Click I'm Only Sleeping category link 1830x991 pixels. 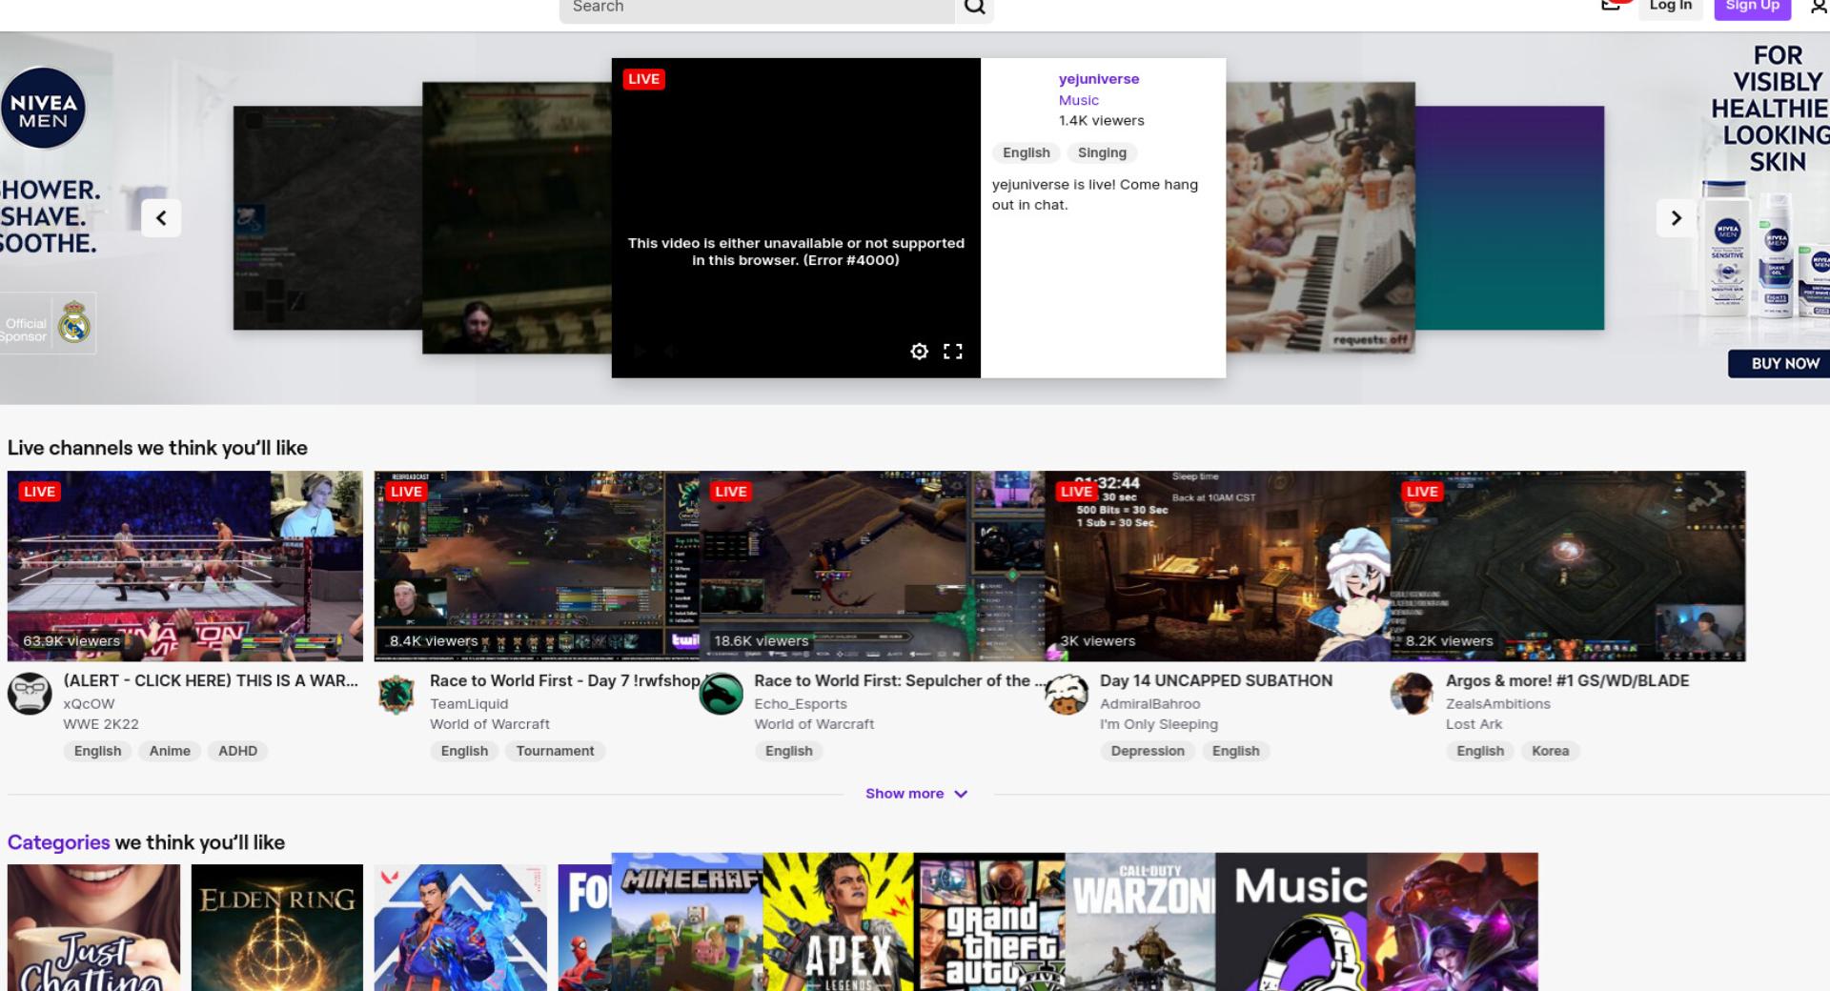(x=1159, y=724)
